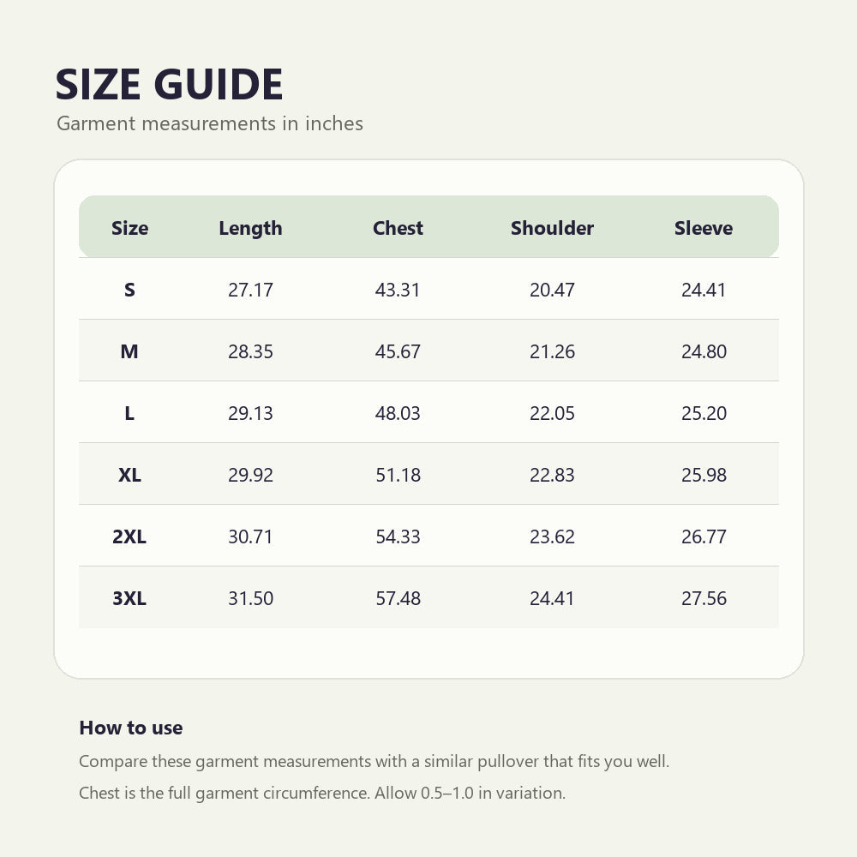Click the line starting 'Compare these garment measurements'
Image resolution: width=857 pixels, height=857 pixels.
(374, 761)
